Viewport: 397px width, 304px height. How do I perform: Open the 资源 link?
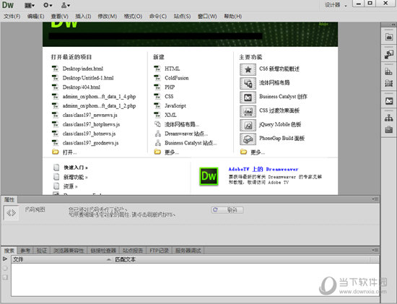point(71,186)
